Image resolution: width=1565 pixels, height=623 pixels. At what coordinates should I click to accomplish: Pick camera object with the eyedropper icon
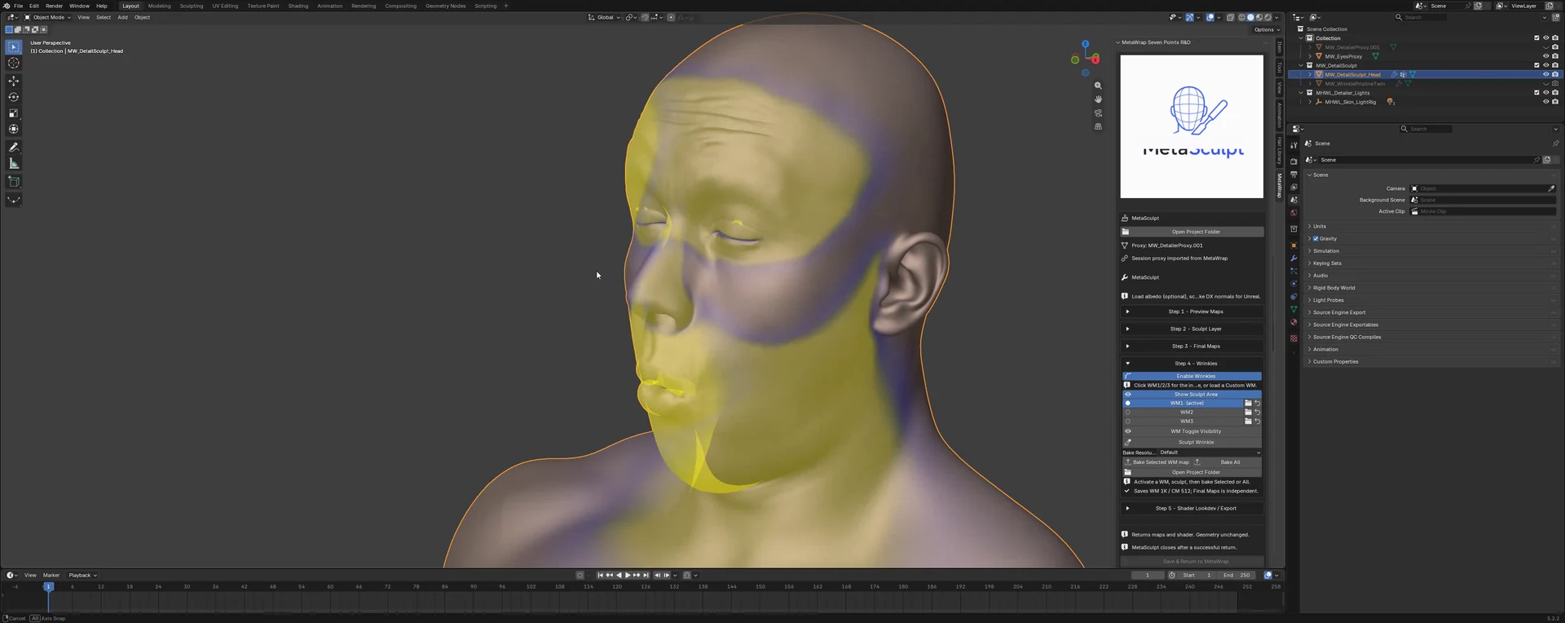[x=1551, y=188]
